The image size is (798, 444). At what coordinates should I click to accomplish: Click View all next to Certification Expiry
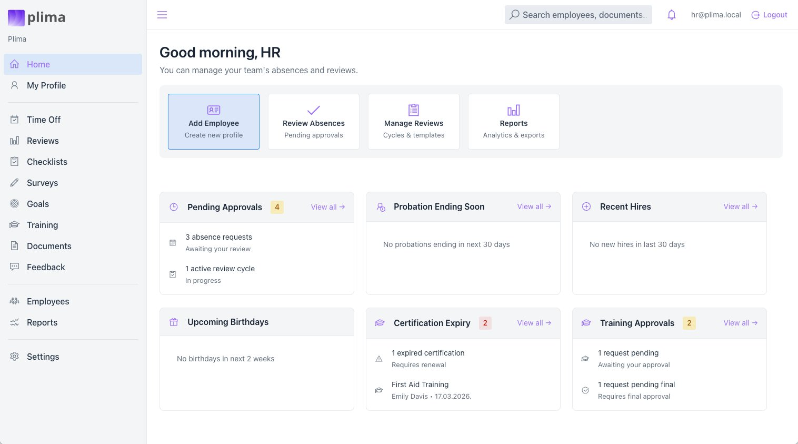[x=534, y=323]
